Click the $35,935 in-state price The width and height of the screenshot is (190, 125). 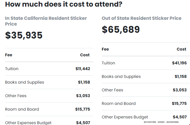(24, 35)
